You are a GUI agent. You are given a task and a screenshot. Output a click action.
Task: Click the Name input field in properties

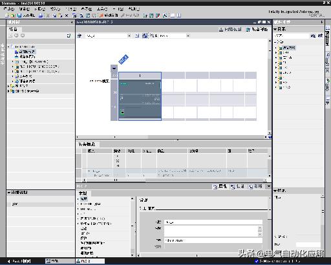click(x=213, y=222)
